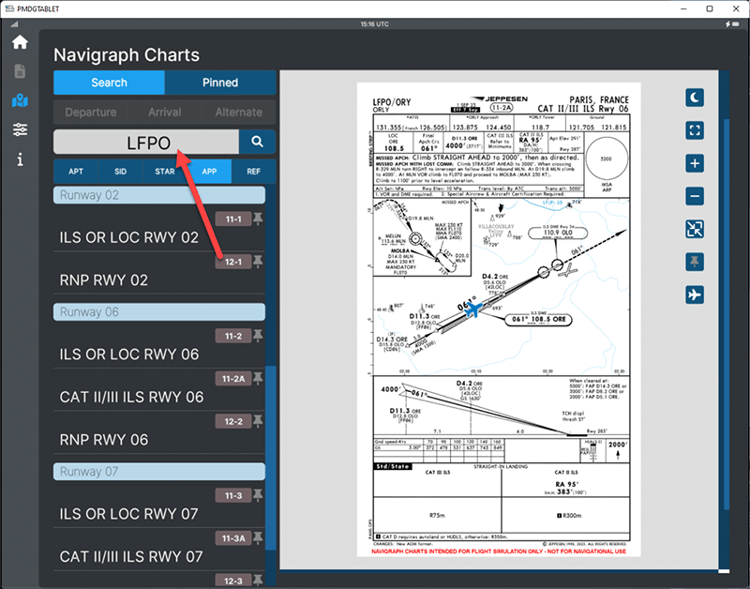Fit the chart to the view

coord(695,229)
